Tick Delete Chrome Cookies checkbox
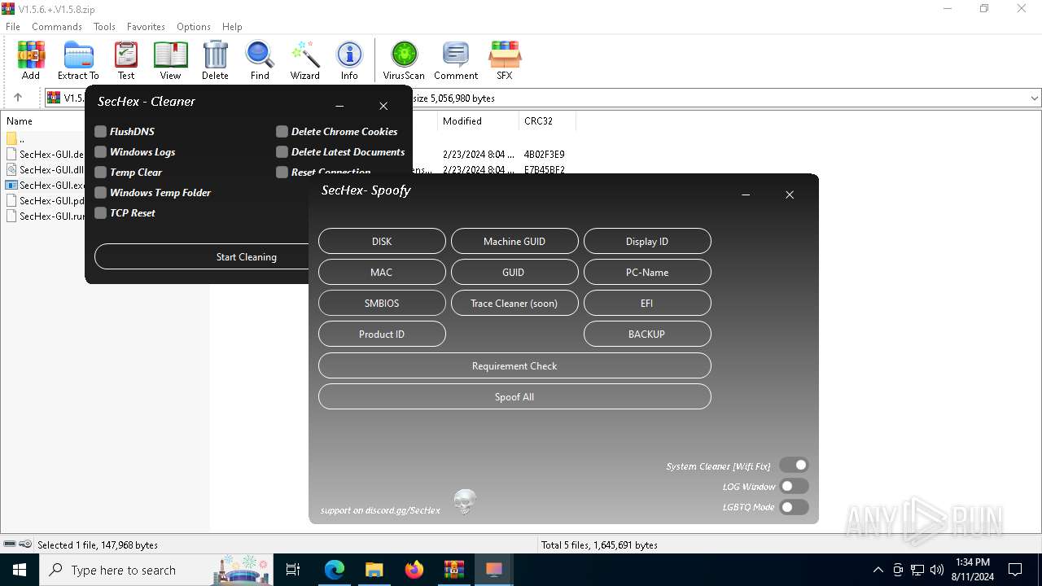 tap(282, 131)
